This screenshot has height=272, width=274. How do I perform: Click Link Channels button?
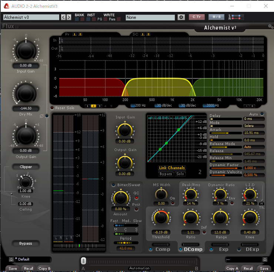[x=172, y=168]
